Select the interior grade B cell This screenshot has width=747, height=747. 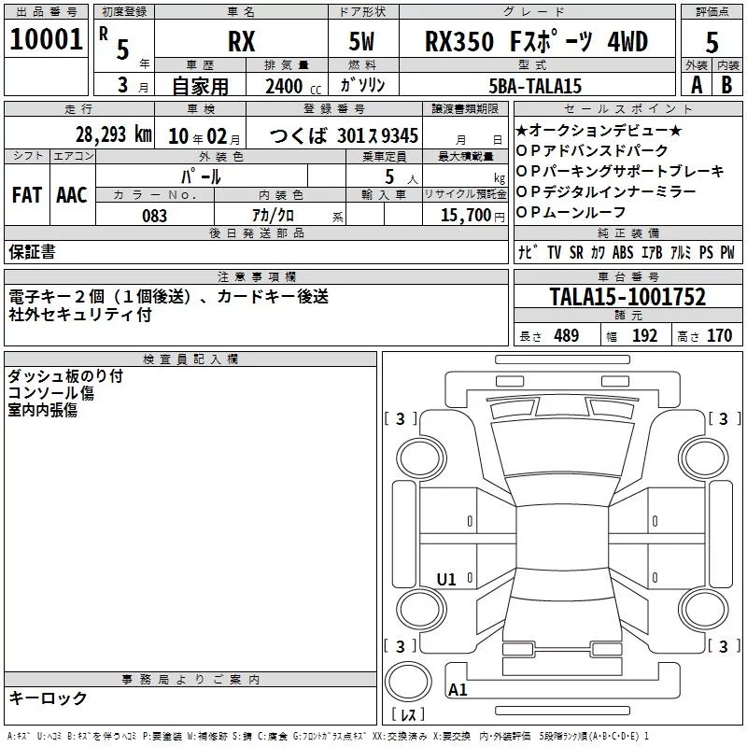point(727,84)
